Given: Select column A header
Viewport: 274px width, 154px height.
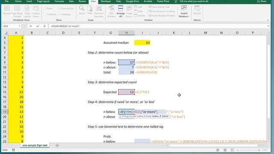Looking at the screenshot, I should [16, 33].
